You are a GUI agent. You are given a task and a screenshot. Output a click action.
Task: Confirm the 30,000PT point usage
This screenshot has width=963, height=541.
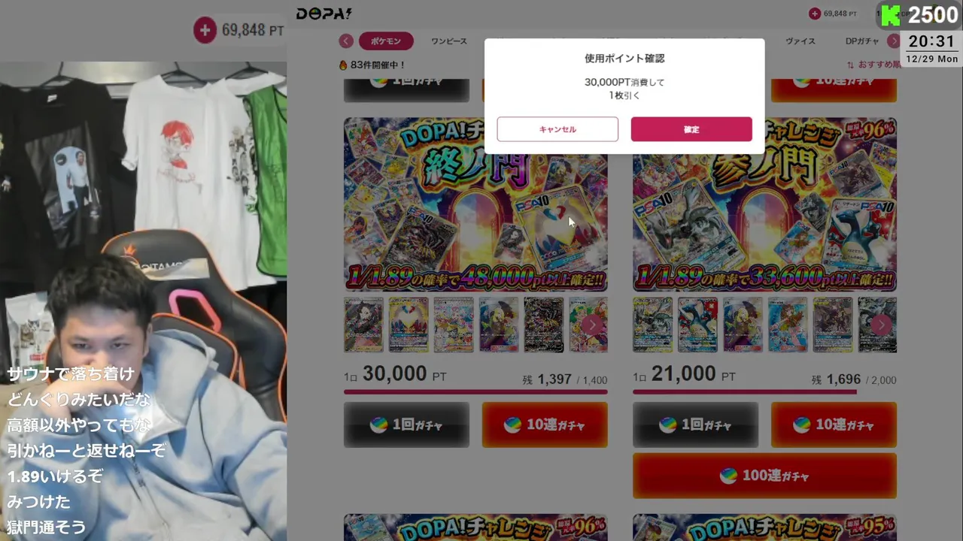691,129
